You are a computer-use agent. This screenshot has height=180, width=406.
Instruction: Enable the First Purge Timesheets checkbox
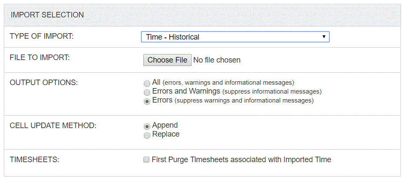(x=146, y=160)
